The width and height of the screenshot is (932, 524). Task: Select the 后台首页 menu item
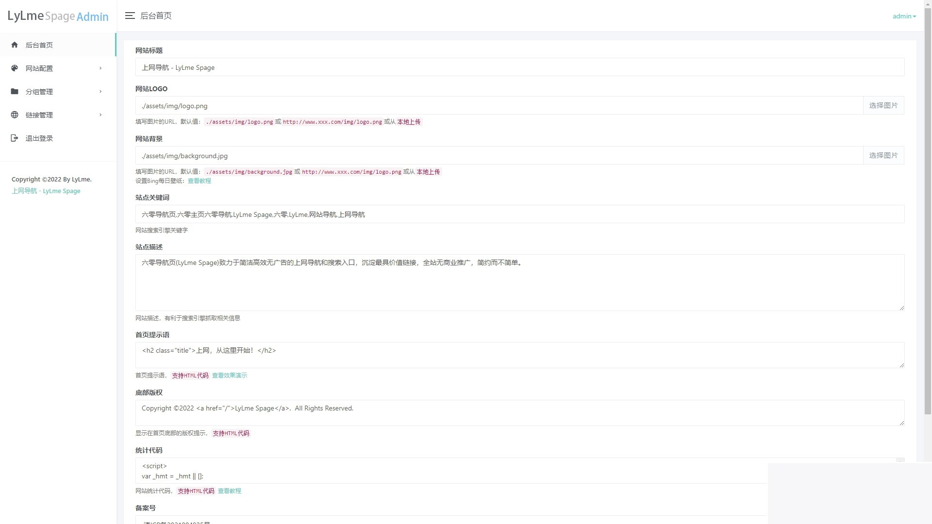(x=39, y=45)
